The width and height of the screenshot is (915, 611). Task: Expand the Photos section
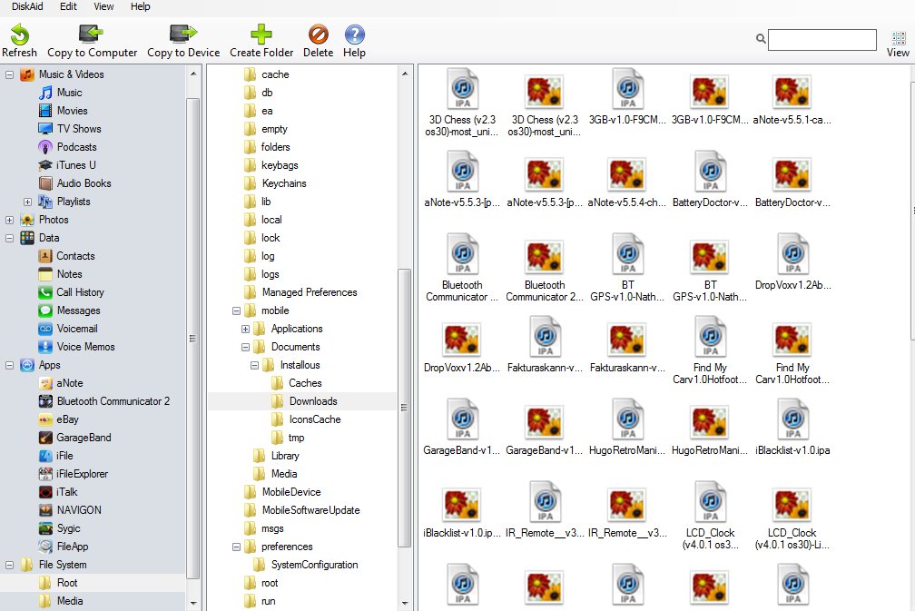click(9, 220)
